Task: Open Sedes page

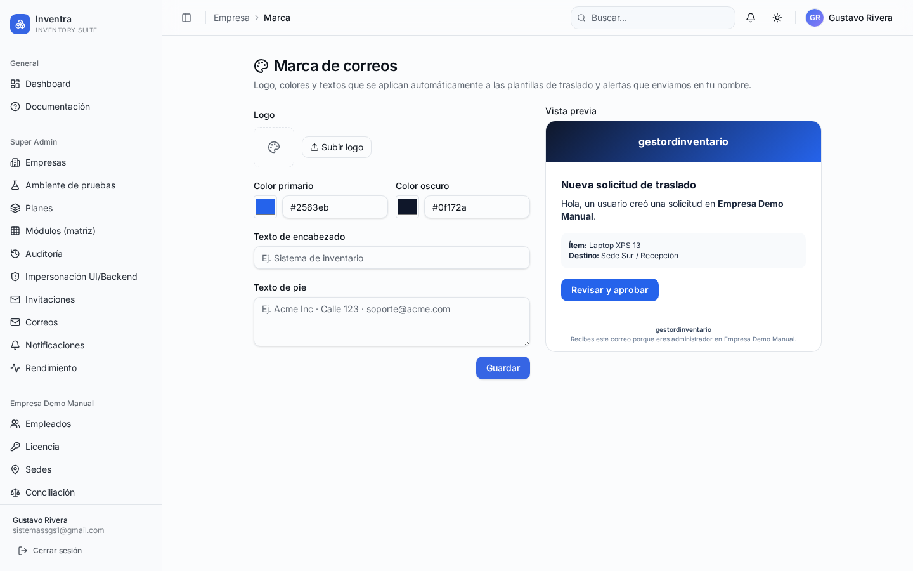Action: click(x=81, y=469)
